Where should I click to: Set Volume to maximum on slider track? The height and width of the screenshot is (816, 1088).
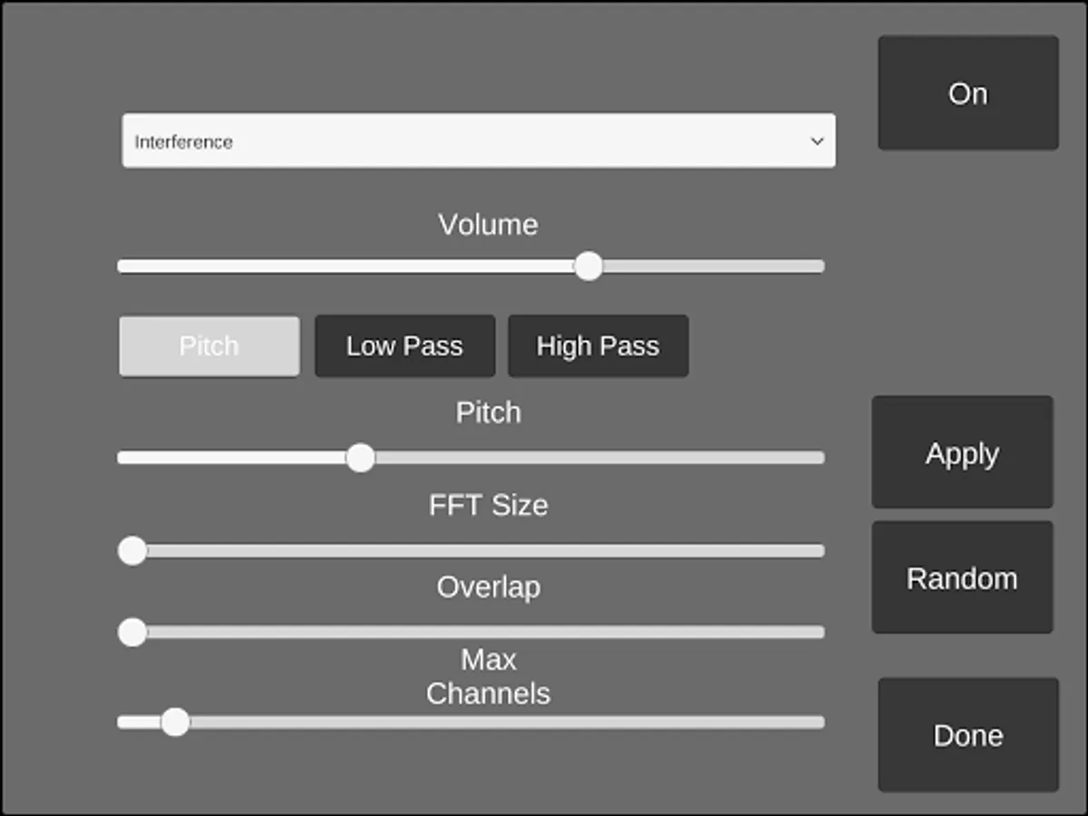tap(820, 267)
